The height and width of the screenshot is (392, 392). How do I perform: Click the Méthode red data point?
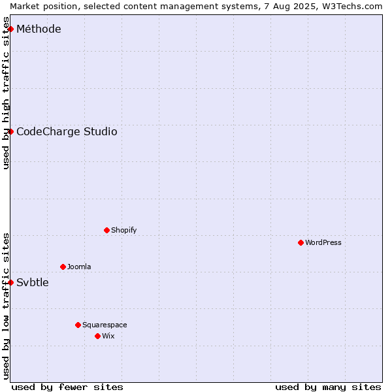[x=10, y=29]
